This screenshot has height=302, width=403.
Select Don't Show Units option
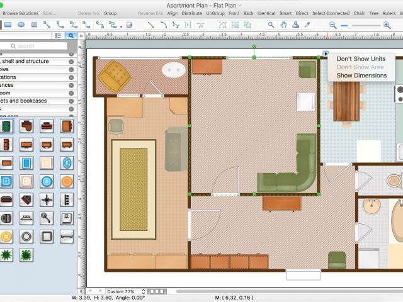(x=360, y=59)
